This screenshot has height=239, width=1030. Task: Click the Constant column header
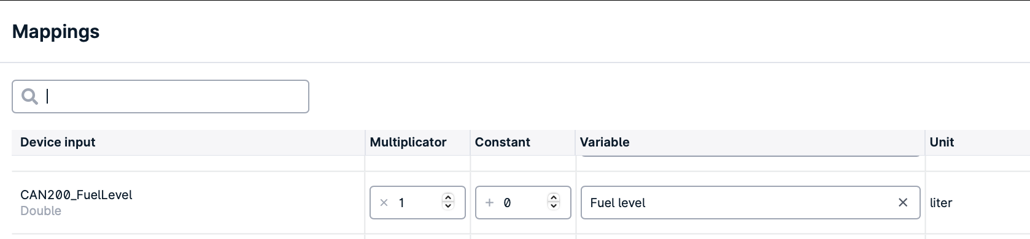tap(502, 142)
